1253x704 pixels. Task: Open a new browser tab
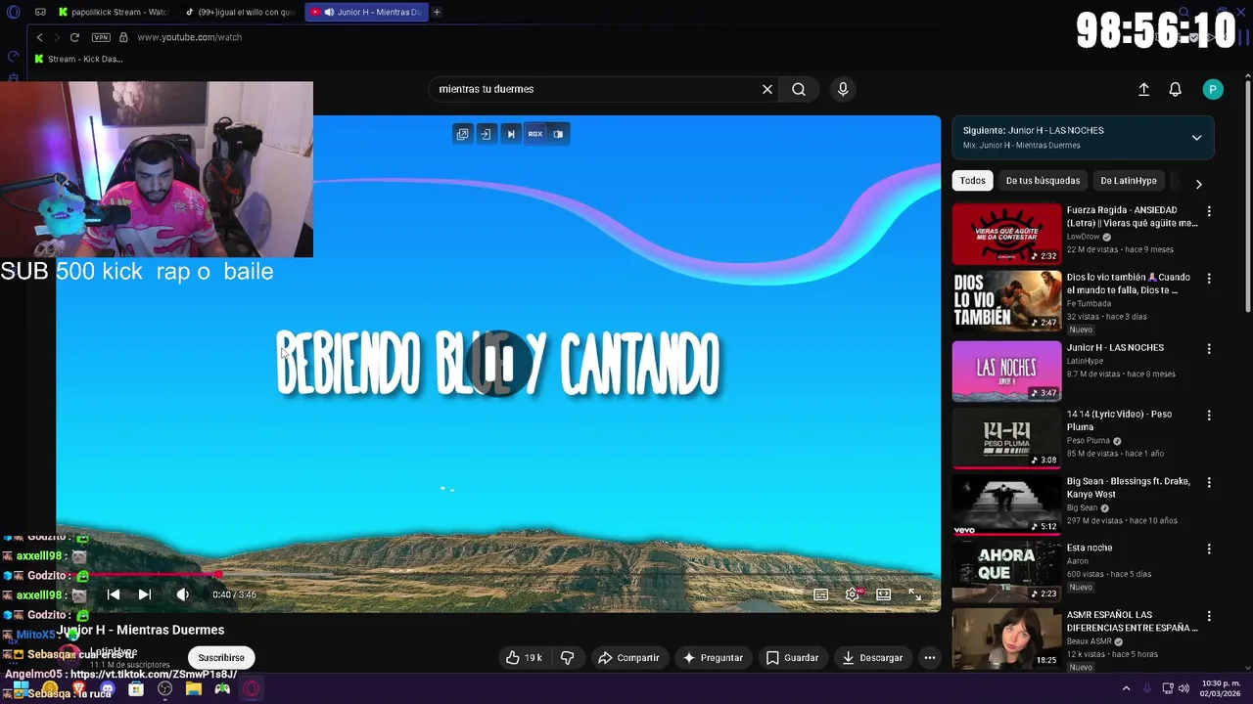coord(437,12)
